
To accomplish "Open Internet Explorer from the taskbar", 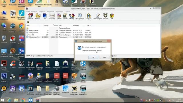I will 9,100.
